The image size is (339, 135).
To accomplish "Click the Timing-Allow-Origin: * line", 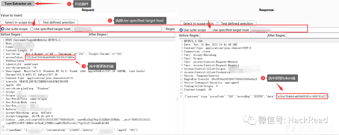I will tap(201, 86).
